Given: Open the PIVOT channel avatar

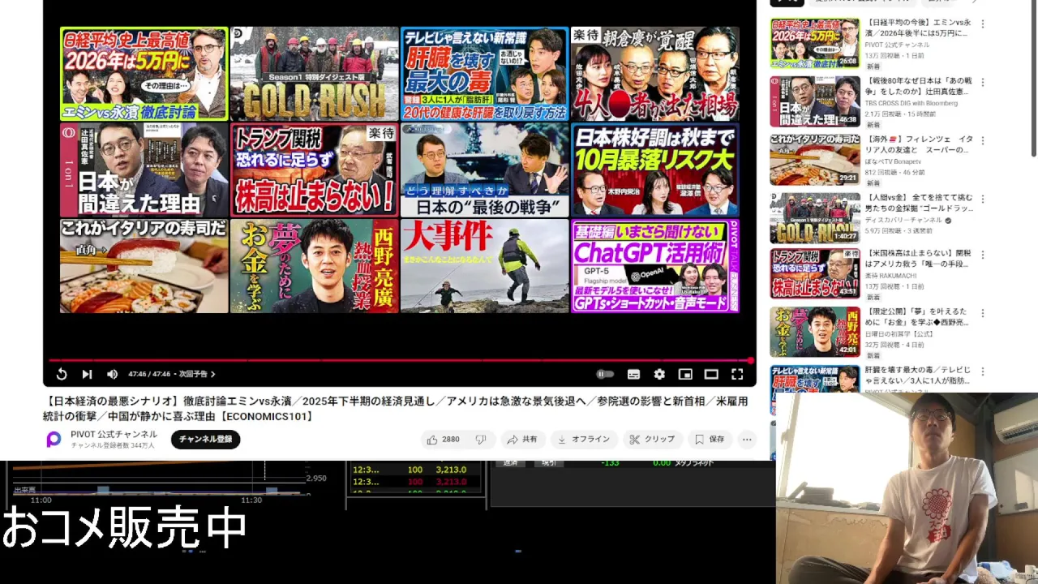Looking at the screenshot, I should point(54,440).
